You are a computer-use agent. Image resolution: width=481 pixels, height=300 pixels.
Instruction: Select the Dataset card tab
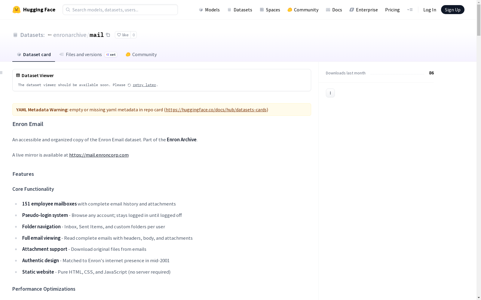point(34,54)
